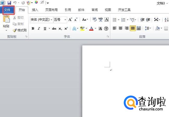The width and height of the screenshot is (169, 117).
Task: Open the 文件 (File) tab
Action: (x=7, y=10)
